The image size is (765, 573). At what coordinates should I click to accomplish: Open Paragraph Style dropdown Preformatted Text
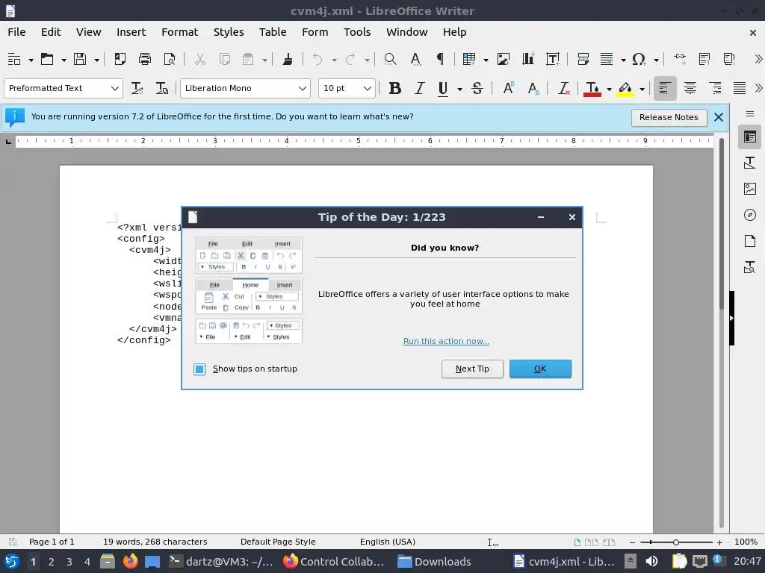pos(114,88)
